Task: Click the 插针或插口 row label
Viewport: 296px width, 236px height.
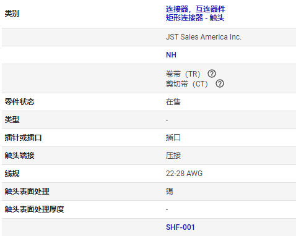Action: [x=24, y=138]
